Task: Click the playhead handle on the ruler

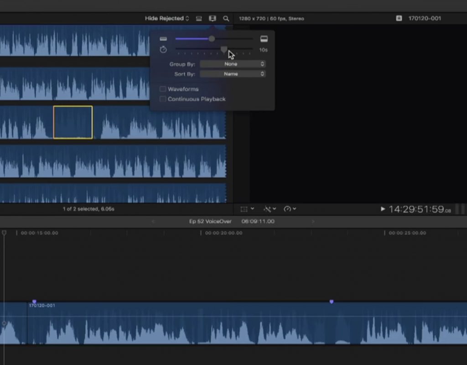Action: click(4, 233)
